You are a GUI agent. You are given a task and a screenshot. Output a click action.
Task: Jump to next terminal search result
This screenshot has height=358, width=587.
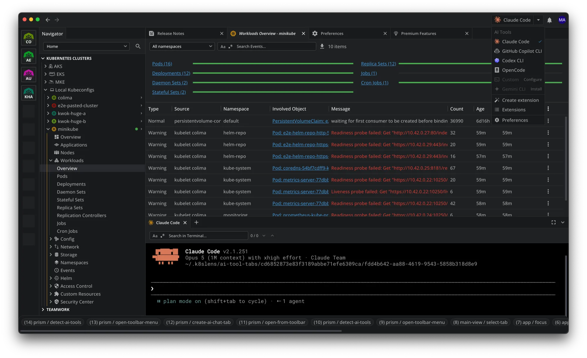264,235
